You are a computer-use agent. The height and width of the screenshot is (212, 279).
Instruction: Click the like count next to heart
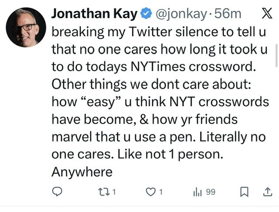160,192
